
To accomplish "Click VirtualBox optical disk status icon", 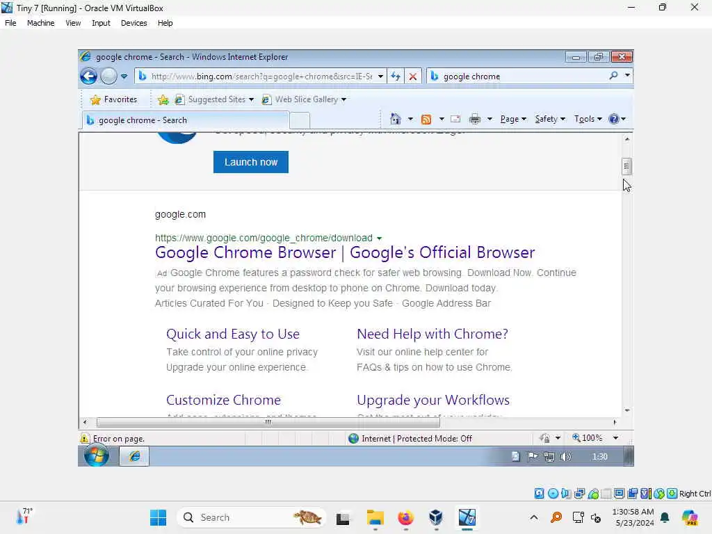I will 553,494.
